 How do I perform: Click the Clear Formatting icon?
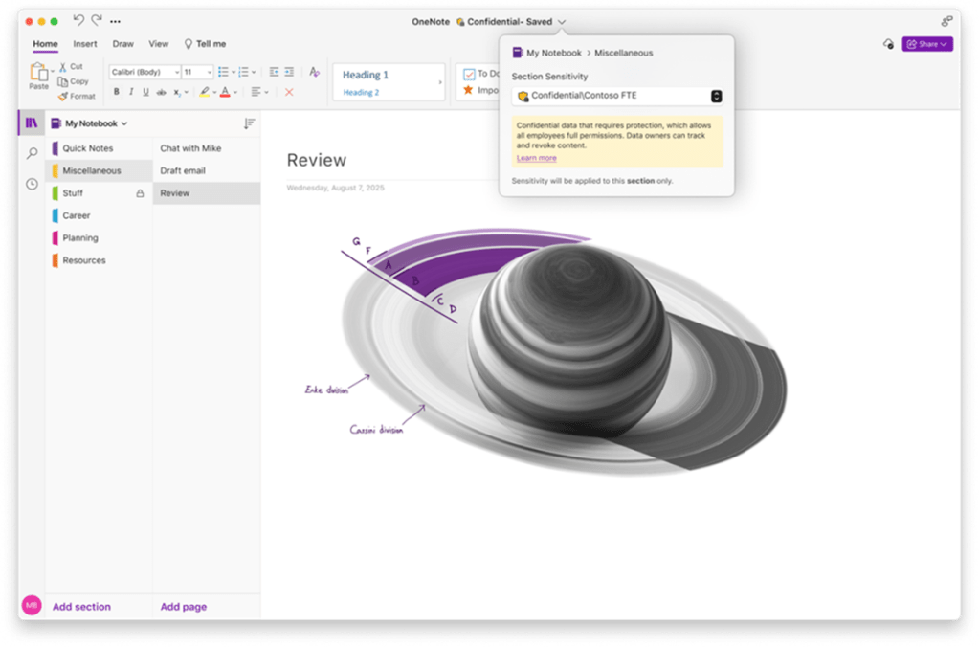tap(314, 72)
